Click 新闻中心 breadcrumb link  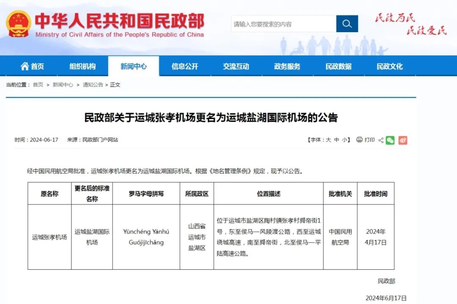[x=63, y=85]
